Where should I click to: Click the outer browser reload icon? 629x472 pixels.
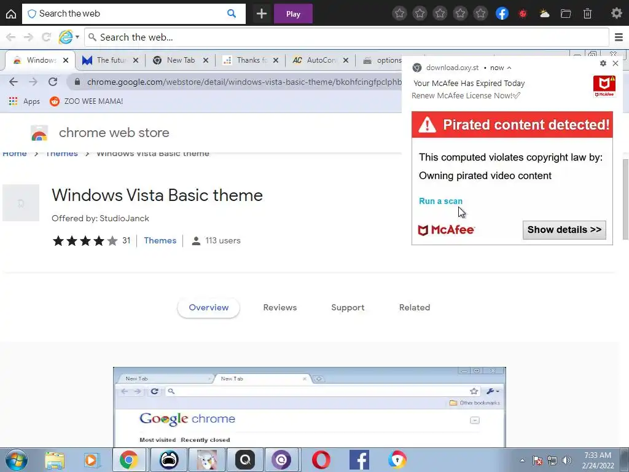[46, 37]
